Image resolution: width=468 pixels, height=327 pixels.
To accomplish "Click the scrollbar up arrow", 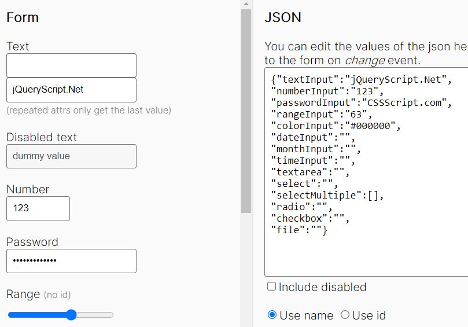I will click(246, 4).
